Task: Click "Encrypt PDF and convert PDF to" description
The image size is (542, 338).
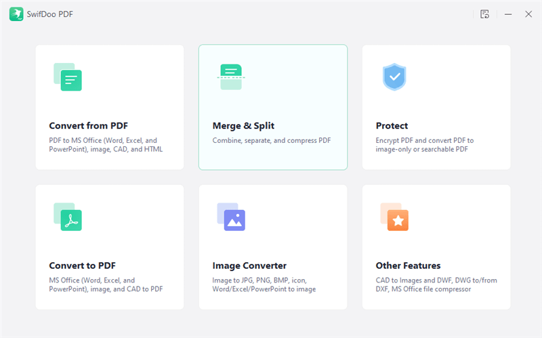Action: click(x=425, y=140)
